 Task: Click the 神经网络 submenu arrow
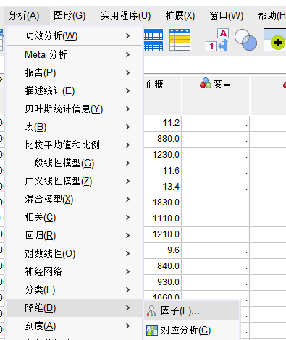pyautogui.click(x=128, y=272)
